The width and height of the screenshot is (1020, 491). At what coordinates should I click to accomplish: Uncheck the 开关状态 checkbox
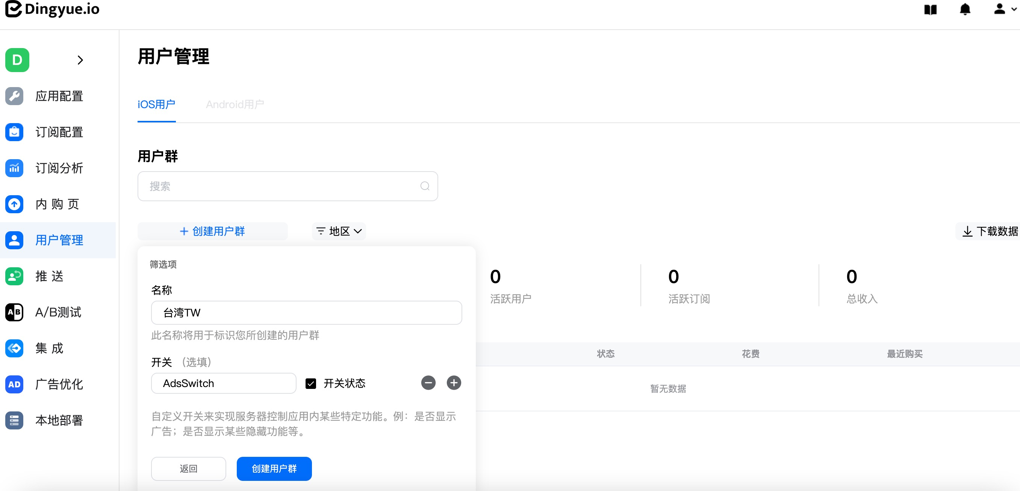[311, 383]
